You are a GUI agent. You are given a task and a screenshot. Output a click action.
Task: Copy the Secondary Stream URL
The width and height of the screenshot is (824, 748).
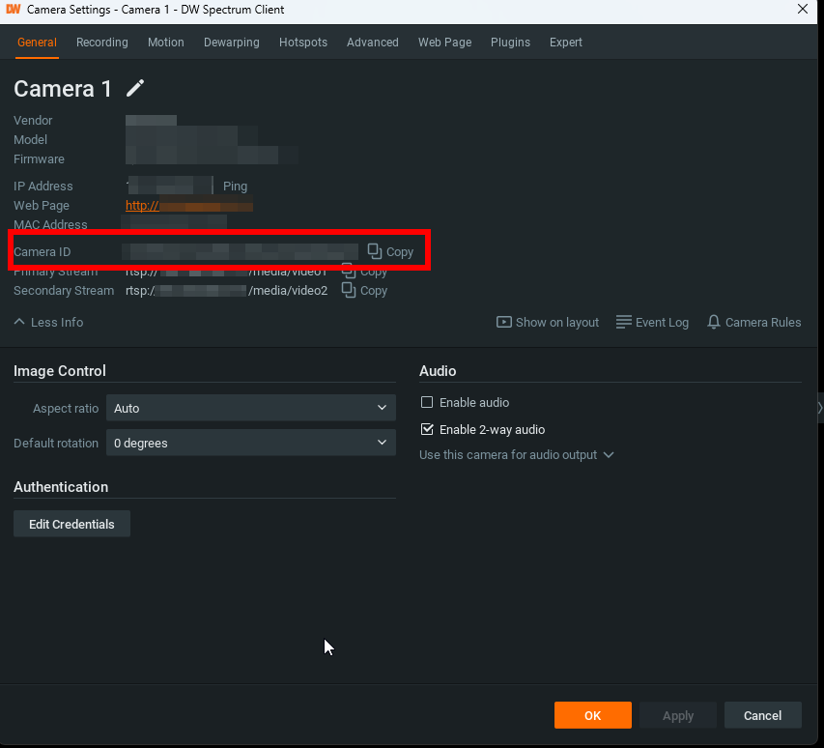coord(364,291)
